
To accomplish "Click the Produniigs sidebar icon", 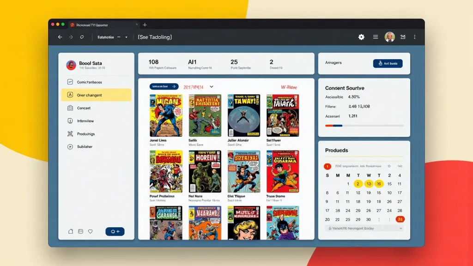I will click(x=70, y=133).
